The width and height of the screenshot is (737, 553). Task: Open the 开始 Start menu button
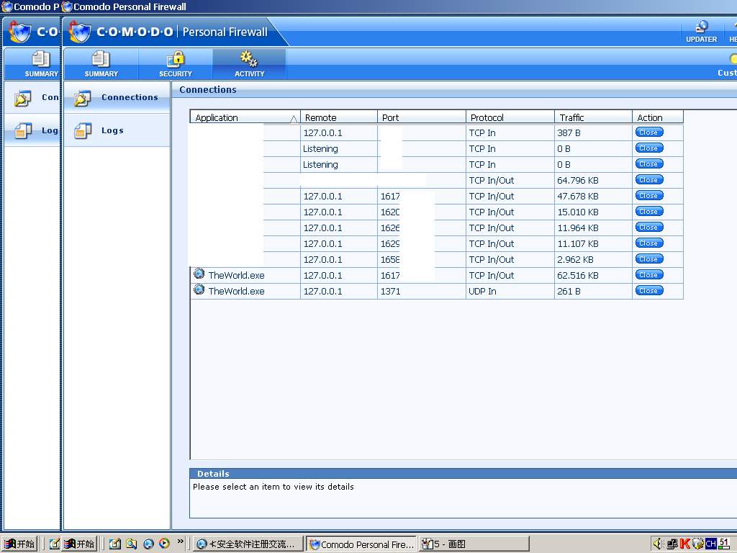click(79, 544)
